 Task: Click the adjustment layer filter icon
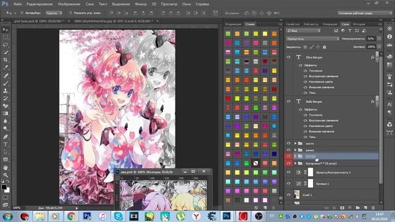343,30
